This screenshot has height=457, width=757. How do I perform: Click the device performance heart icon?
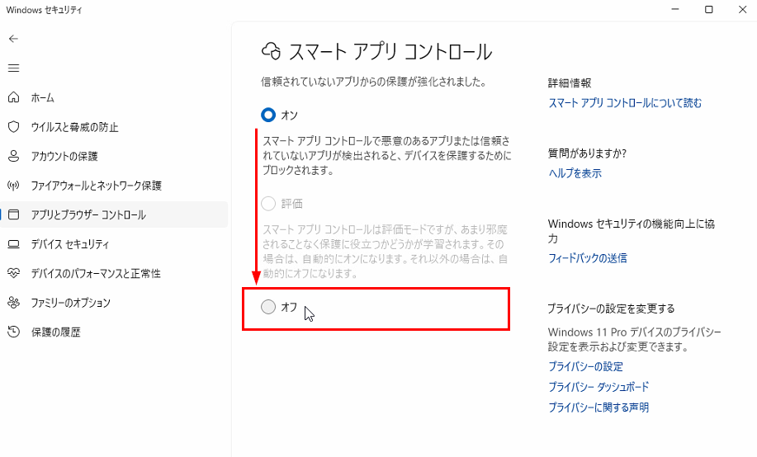13,273
